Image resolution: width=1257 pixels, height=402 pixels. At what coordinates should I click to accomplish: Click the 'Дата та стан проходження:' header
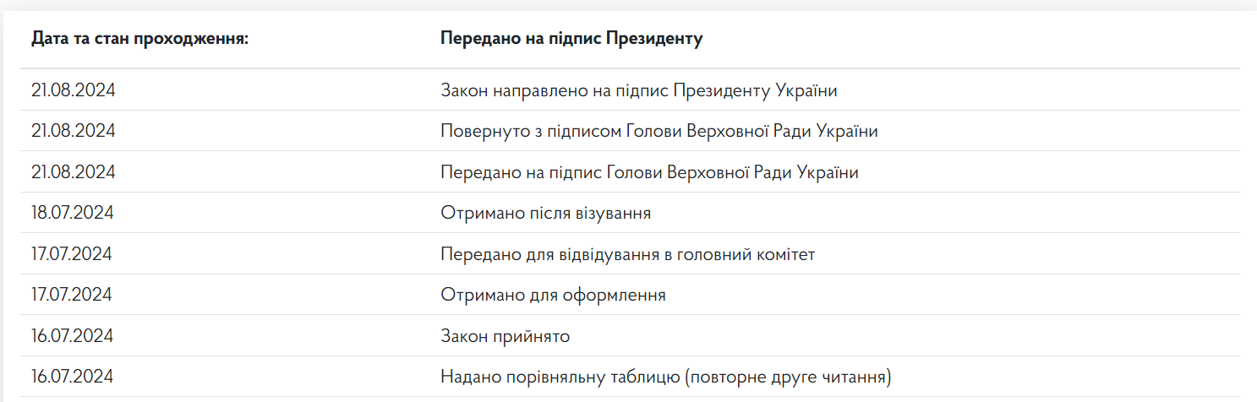point(139,39)
